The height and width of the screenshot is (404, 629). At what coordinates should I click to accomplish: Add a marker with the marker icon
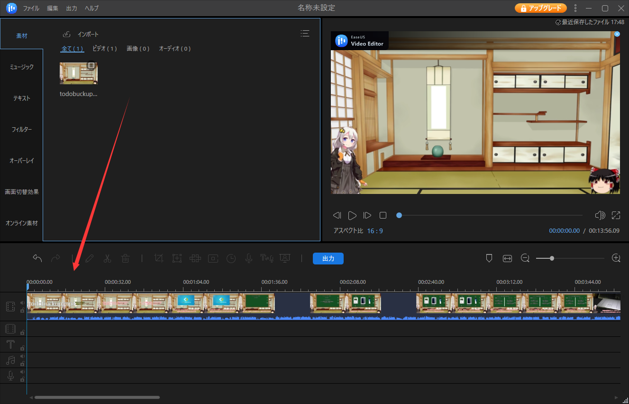490,258
